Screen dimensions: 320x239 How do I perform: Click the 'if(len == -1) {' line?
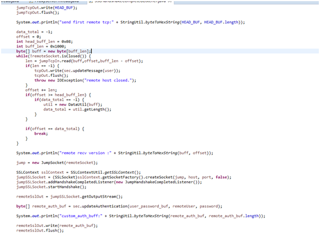tap(42, 66)
